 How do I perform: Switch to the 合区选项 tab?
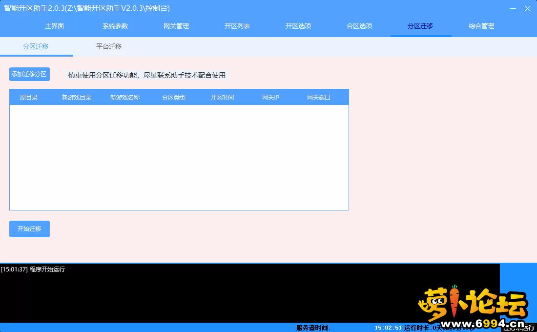(359, 26)
